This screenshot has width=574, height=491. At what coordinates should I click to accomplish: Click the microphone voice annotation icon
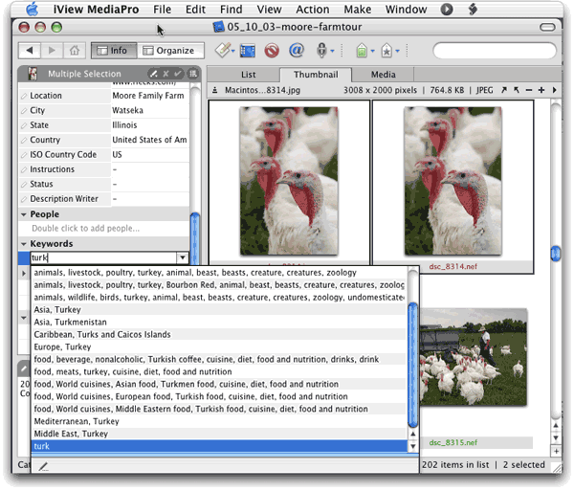[322, 50]
